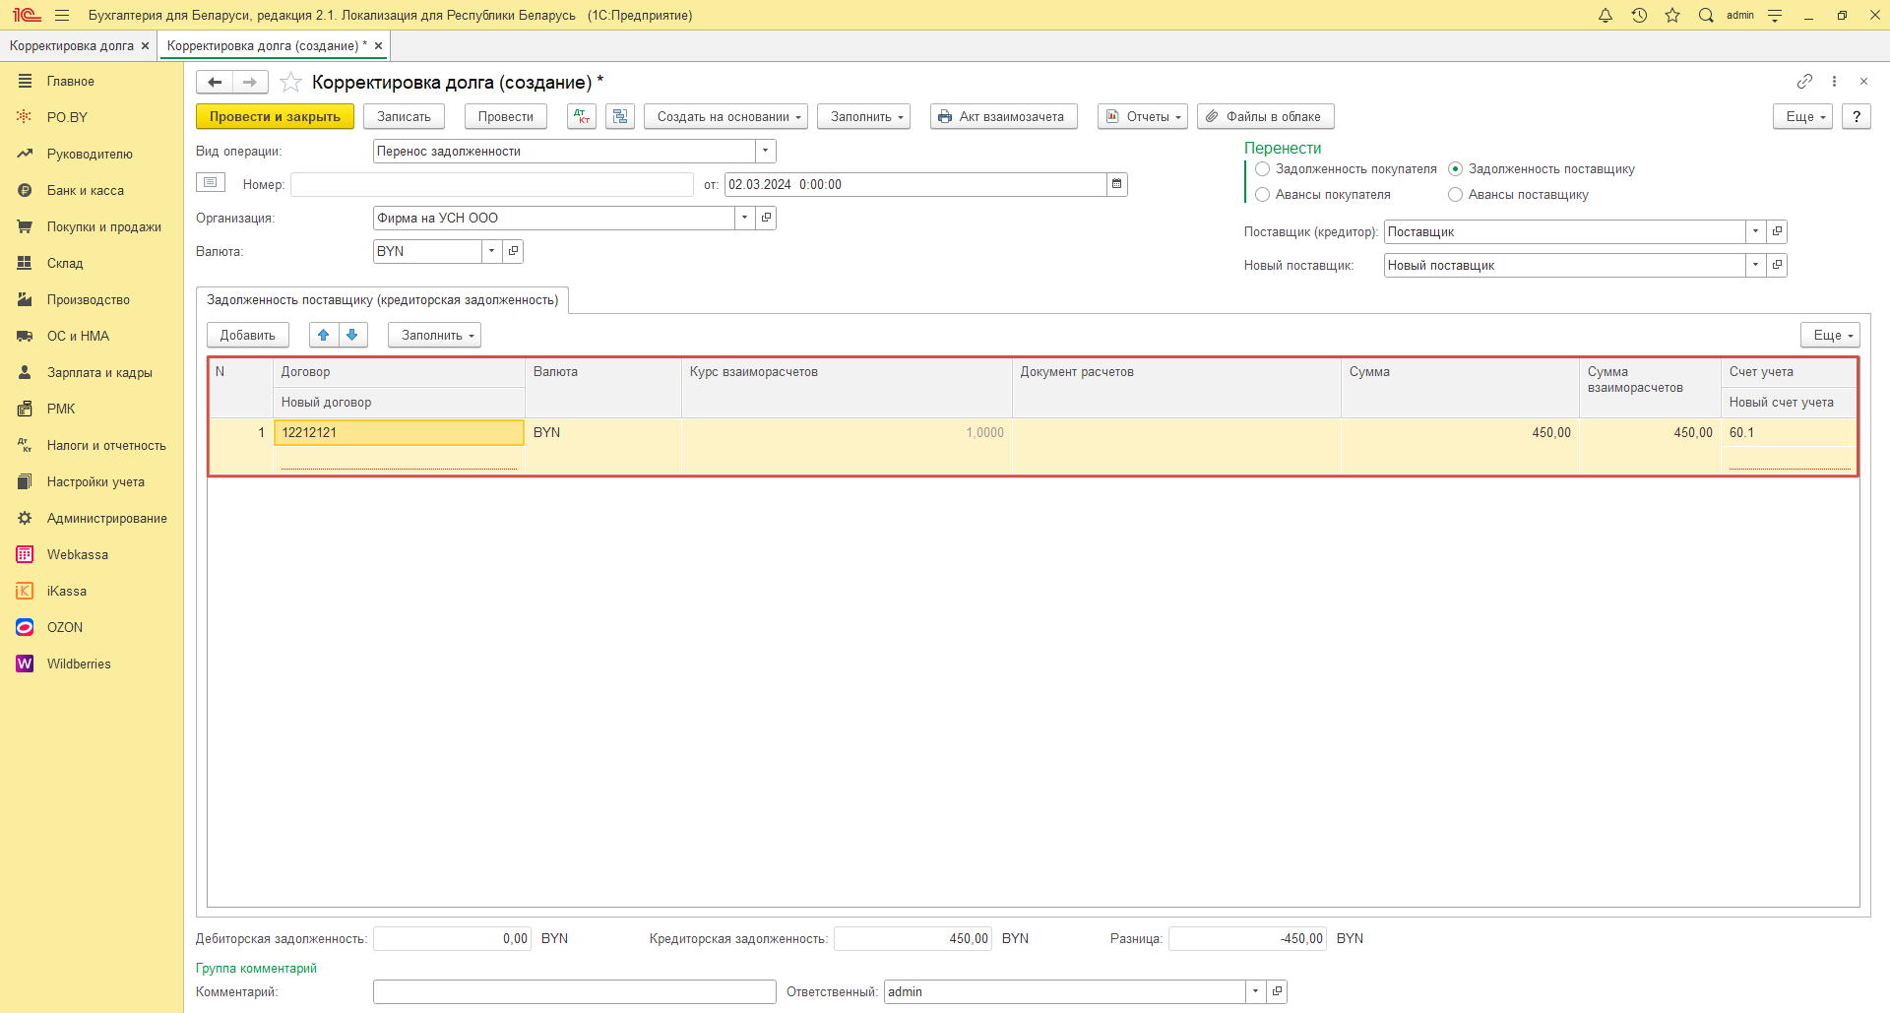Open document structure icon

point(620,116)
